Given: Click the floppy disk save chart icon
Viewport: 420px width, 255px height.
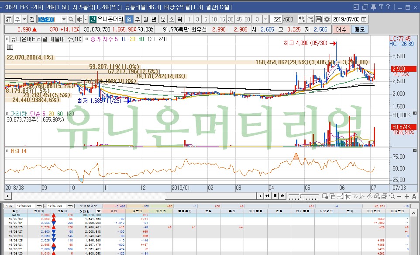Looking at the screenshot, I should pos(318,19).
